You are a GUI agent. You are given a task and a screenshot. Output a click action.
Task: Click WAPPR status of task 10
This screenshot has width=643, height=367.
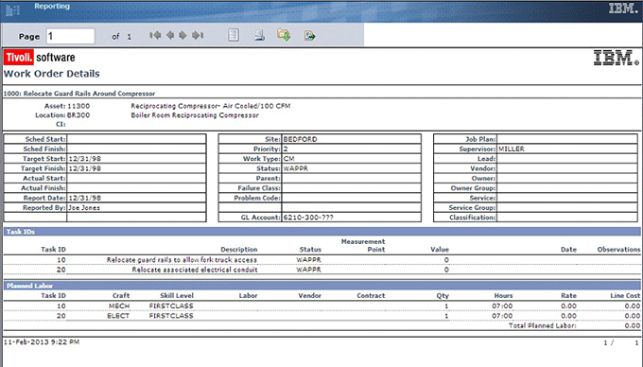point(309,260)
